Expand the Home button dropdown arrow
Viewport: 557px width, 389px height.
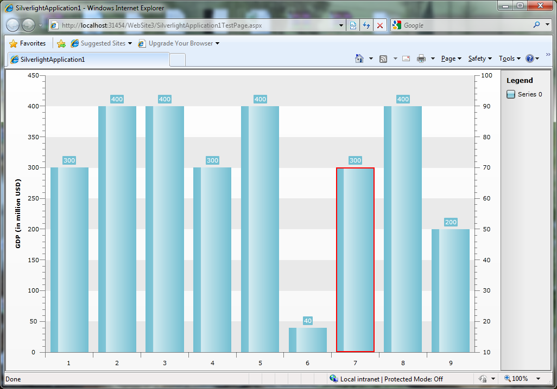tap(371, 59)
